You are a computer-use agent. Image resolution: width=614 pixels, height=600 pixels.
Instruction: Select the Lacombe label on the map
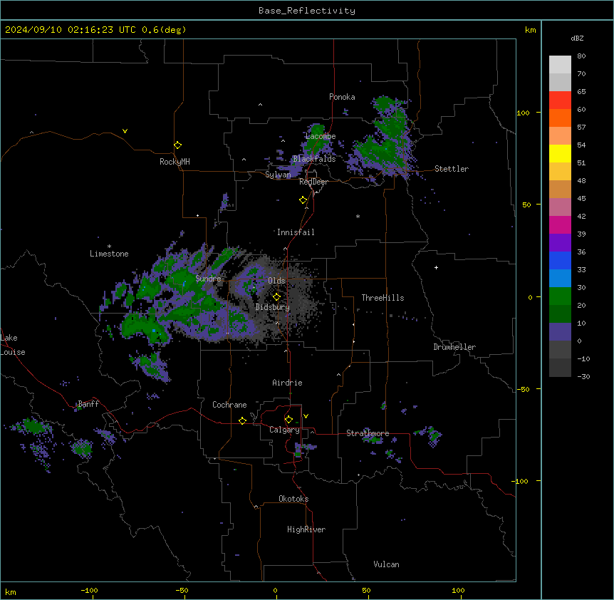[x=321, y=136]
